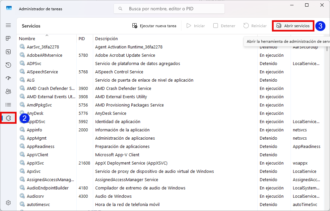This screenshot has width=330, height=211.
Task: Click the ALG service gear icon
Action: (22, 80)
